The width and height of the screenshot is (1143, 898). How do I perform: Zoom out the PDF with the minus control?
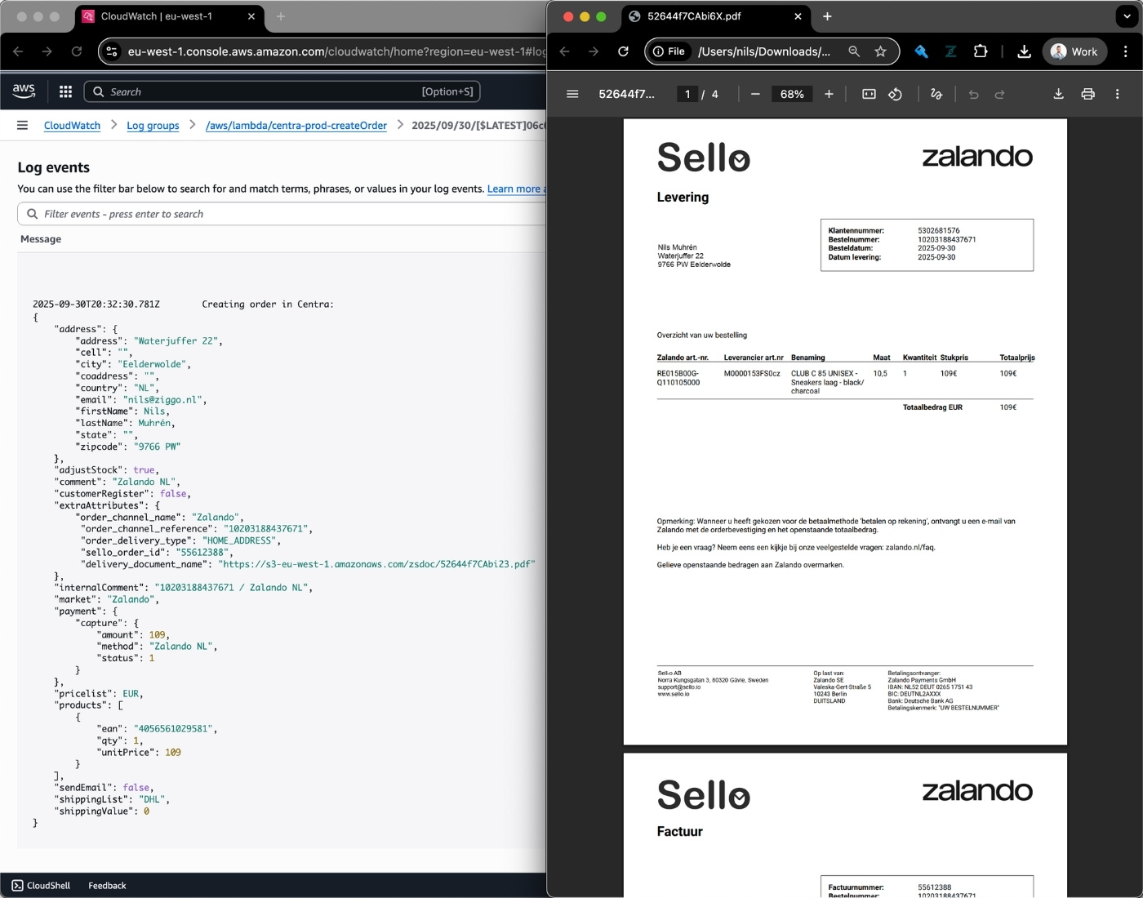pyautogui.click(x=754, y=94)
